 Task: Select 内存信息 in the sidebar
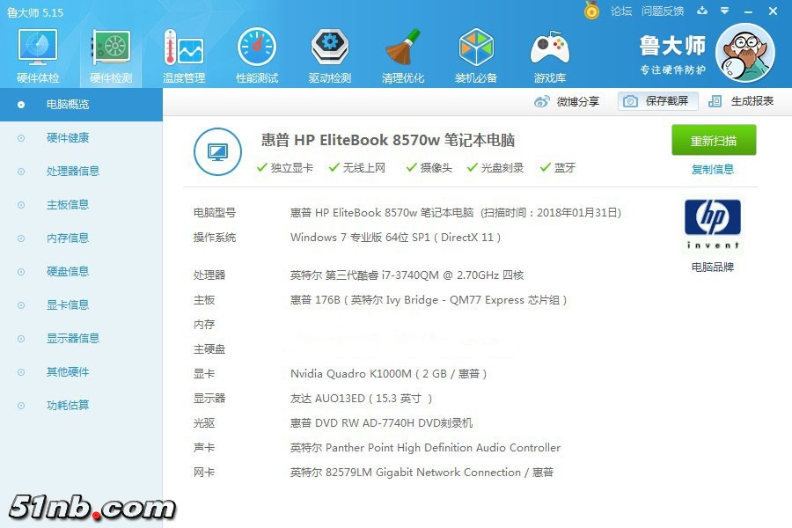point(67,238)
